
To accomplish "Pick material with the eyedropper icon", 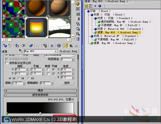I will tap(21, 51).
